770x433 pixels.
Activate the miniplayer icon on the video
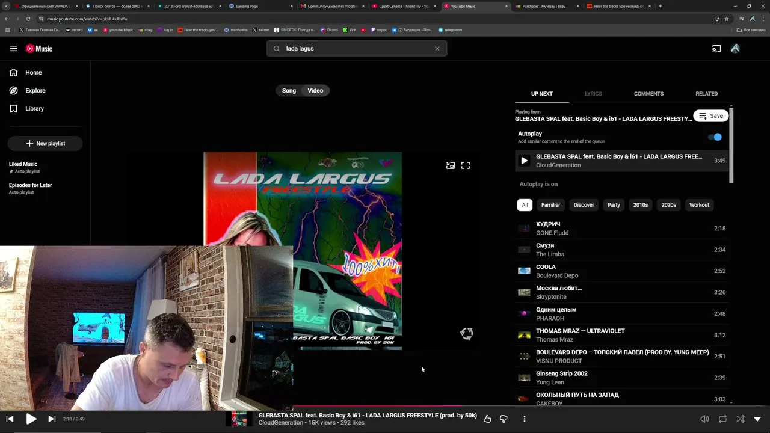(x=451, y=165)
